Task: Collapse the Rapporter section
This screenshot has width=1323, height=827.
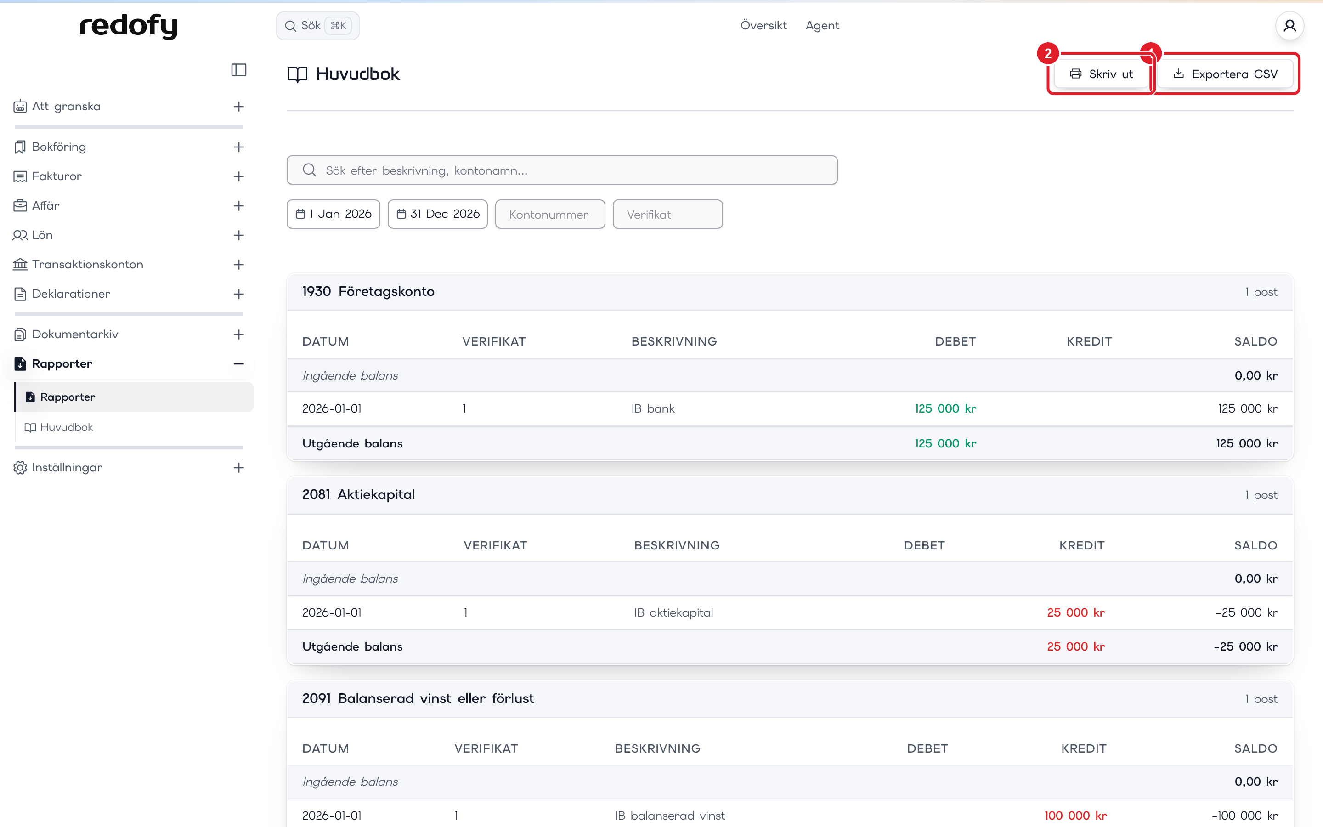Action: coord(239,364)
